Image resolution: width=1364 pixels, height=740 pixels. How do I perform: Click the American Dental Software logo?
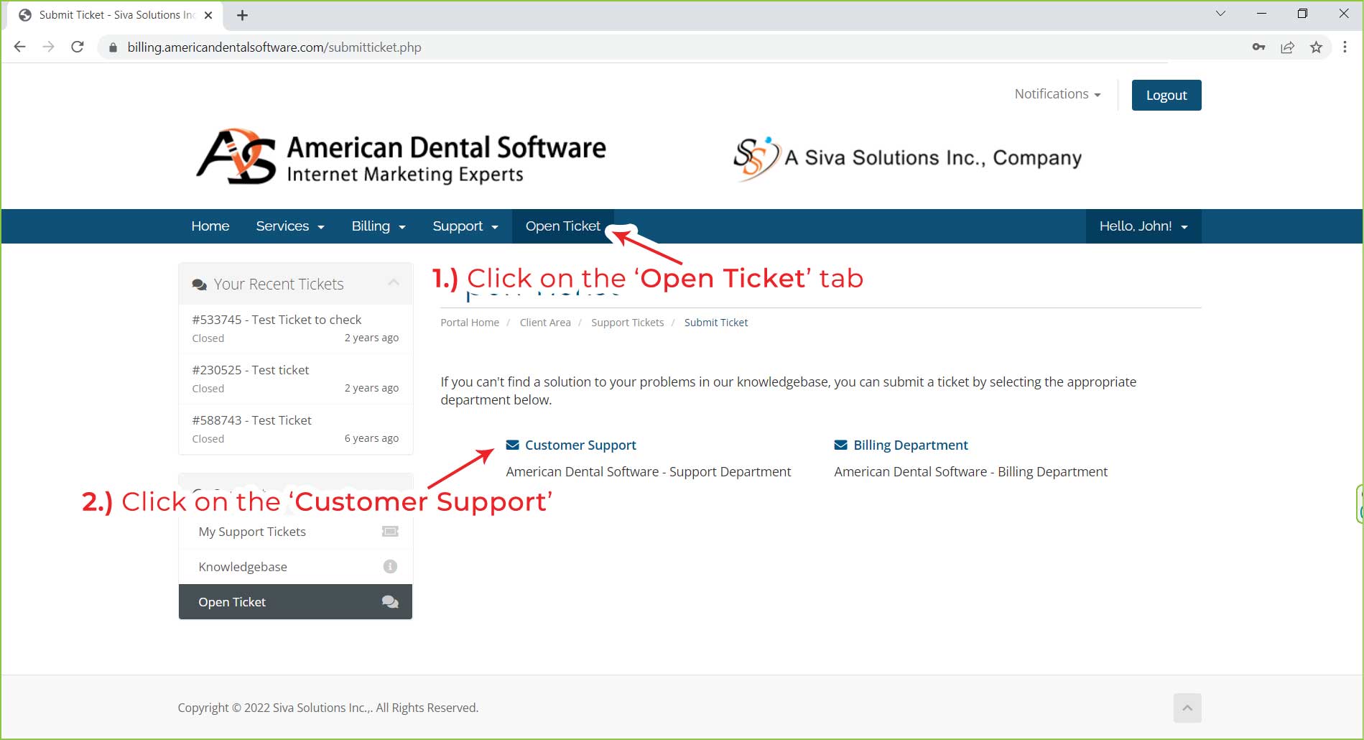click(x=401, y=157)
